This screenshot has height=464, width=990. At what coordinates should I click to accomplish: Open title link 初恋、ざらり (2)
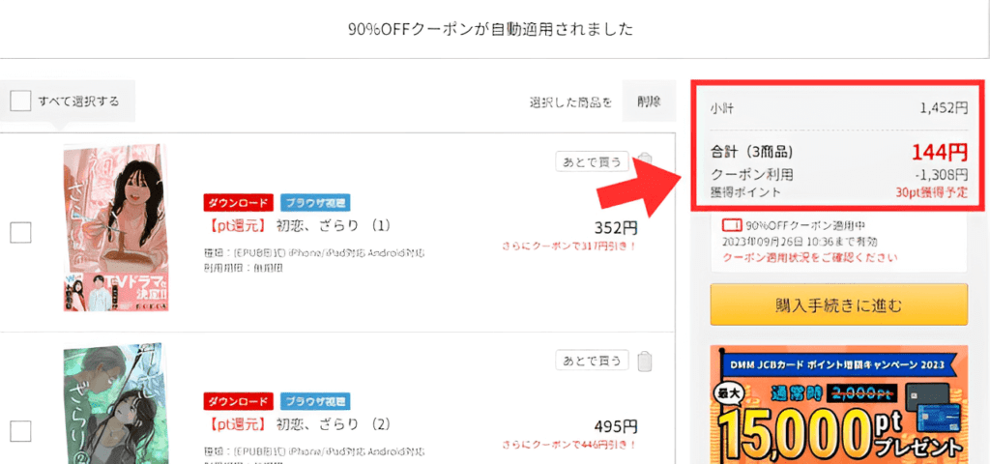tap(298, 423)
